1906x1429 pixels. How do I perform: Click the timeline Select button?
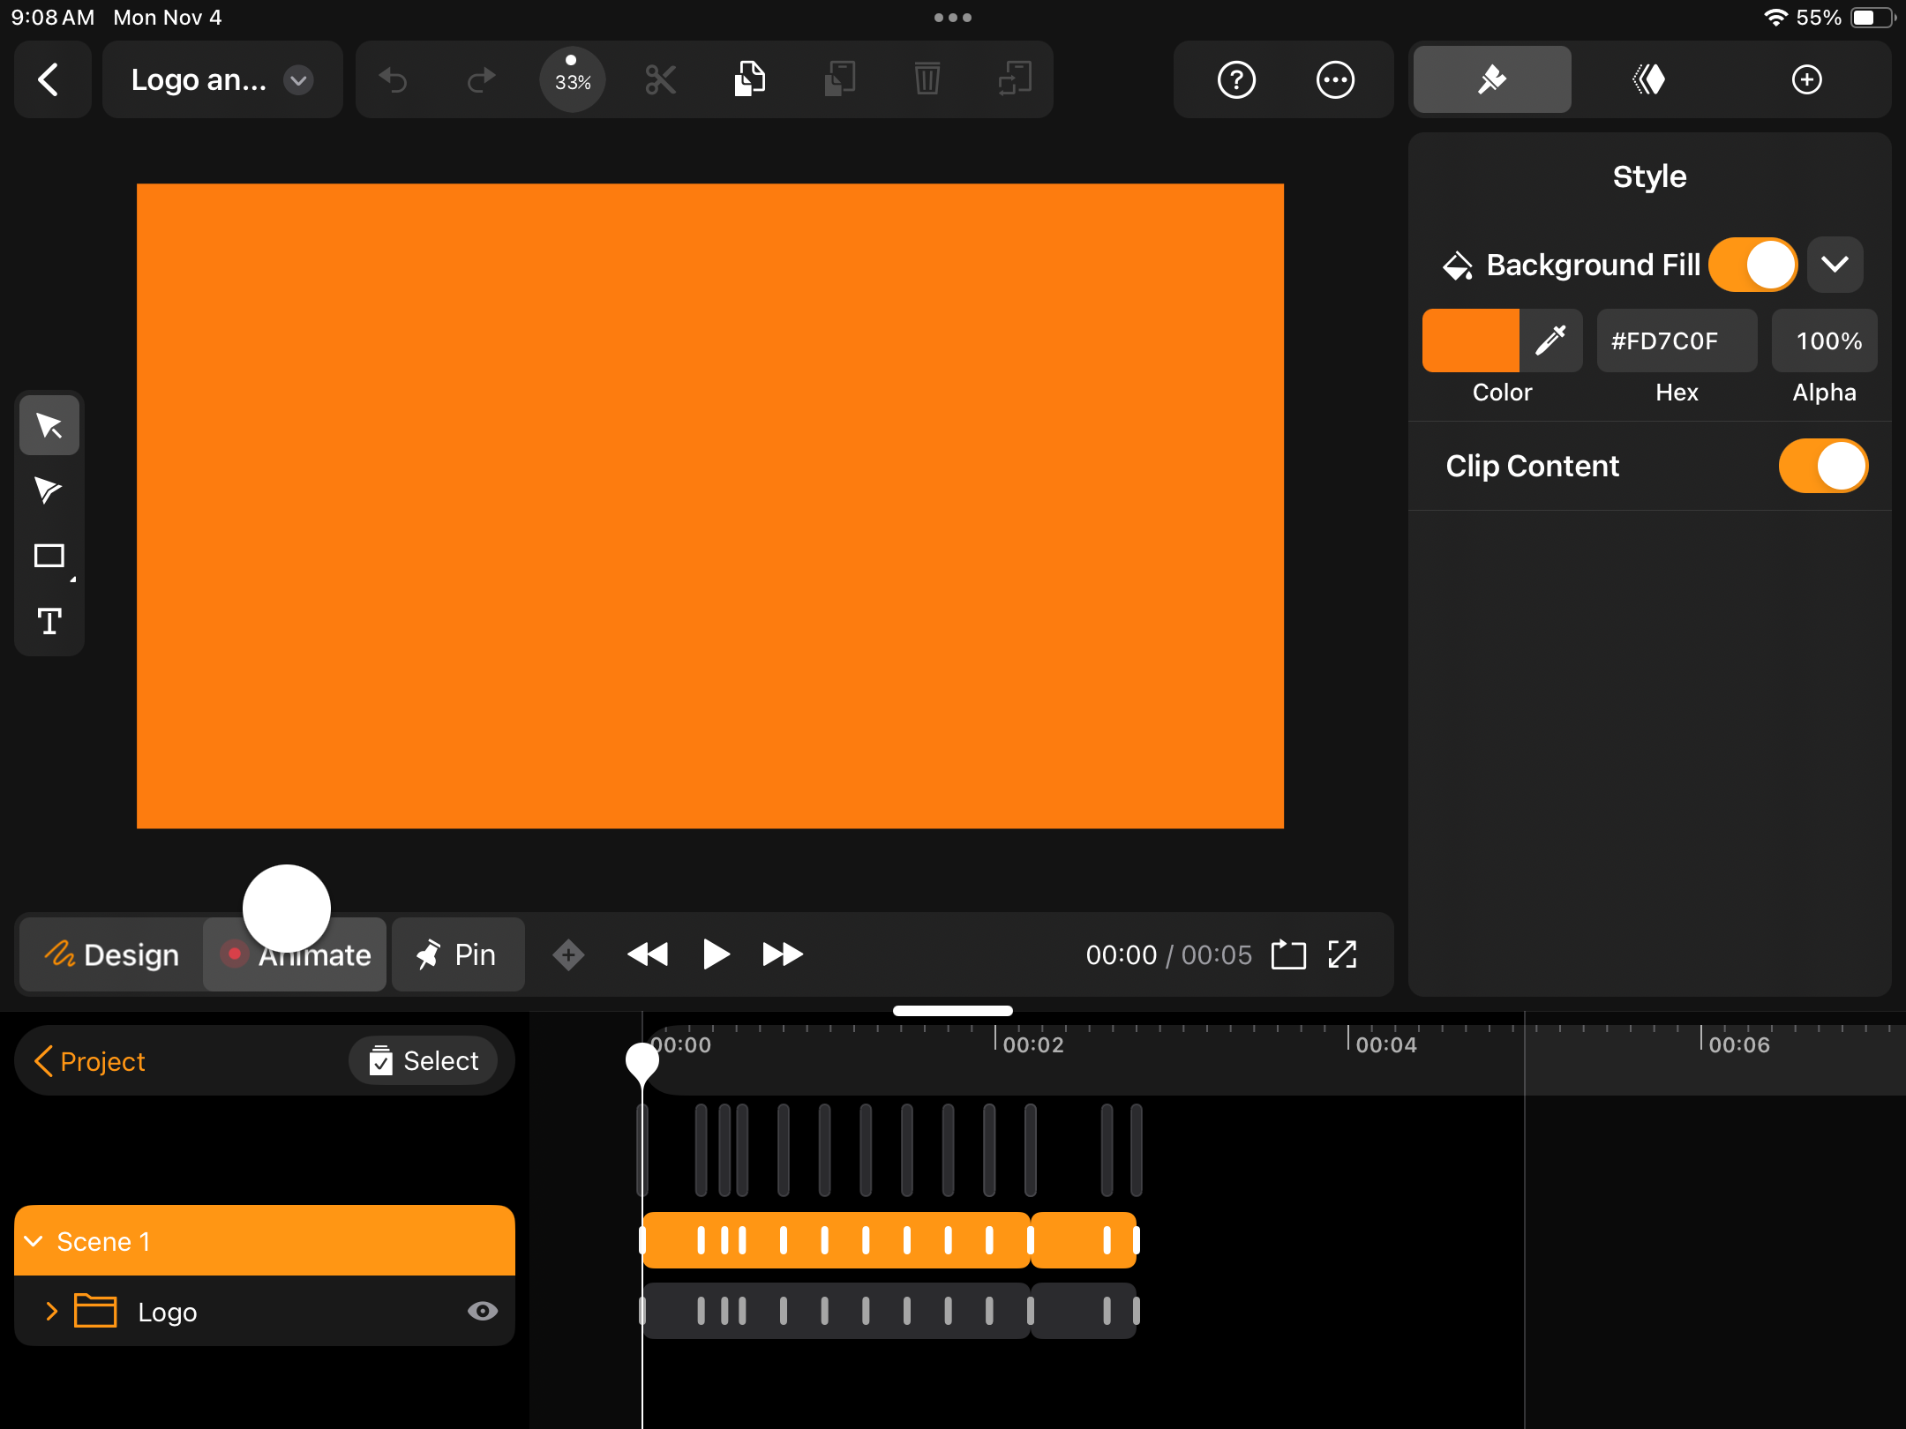pos(424,1060)
